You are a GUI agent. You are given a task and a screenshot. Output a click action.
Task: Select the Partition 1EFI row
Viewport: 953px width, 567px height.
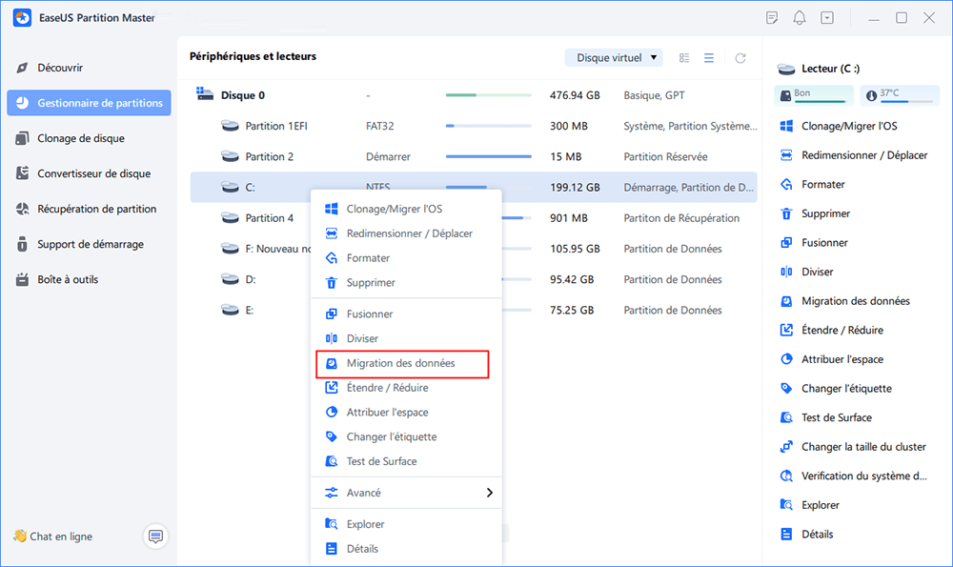pos(474,126)
